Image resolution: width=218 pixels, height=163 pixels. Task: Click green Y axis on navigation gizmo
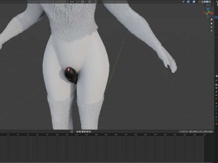[x=209, y=12]
